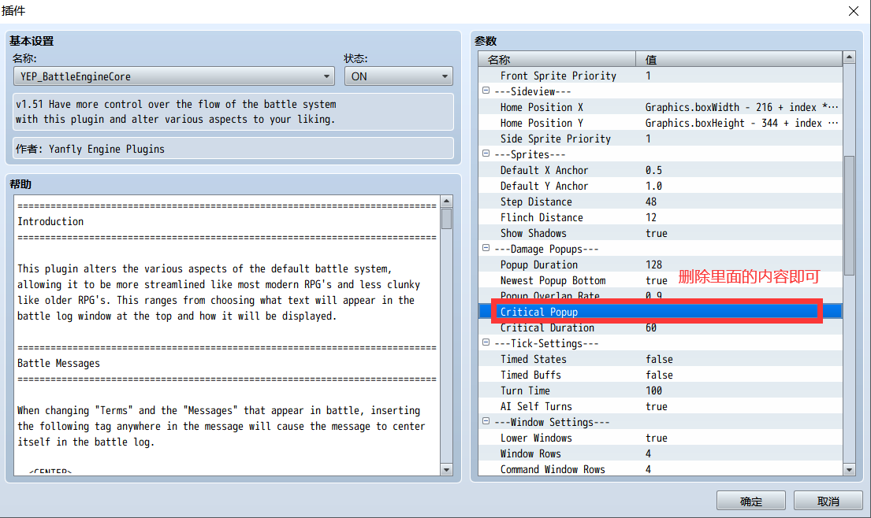Collapse the ---Damage Popups--- group
Screen dimensions: 871x518
tap(486, 248)
